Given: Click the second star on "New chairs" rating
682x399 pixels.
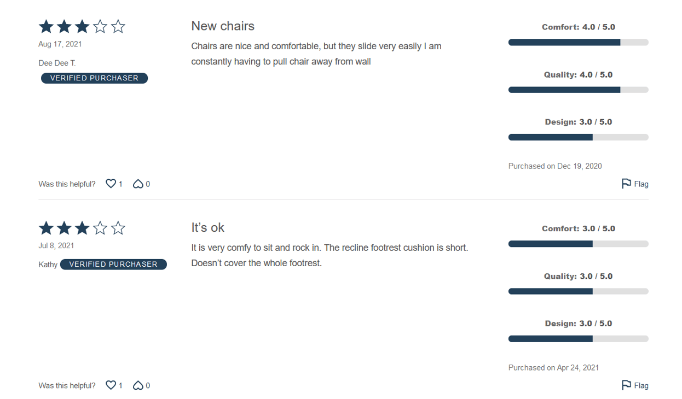Looking at the screenshot, I should (63, 26).
